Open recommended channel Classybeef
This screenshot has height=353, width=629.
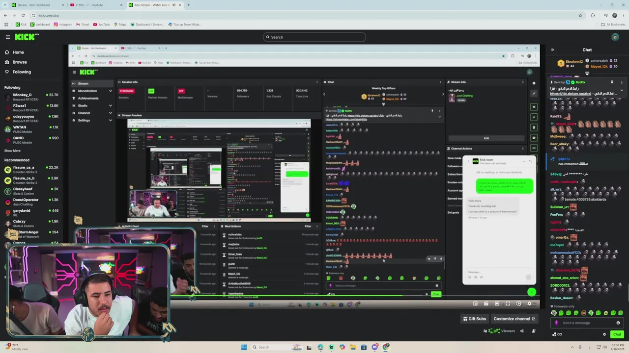(31, 191)
